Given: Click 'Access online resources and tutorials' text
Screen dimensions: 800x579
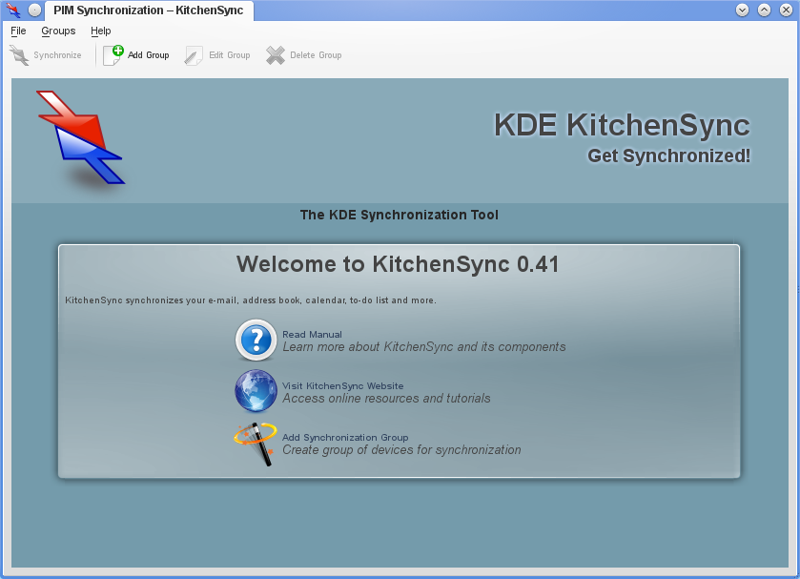Looking at the screenshot, I should [x=386, y=399].
